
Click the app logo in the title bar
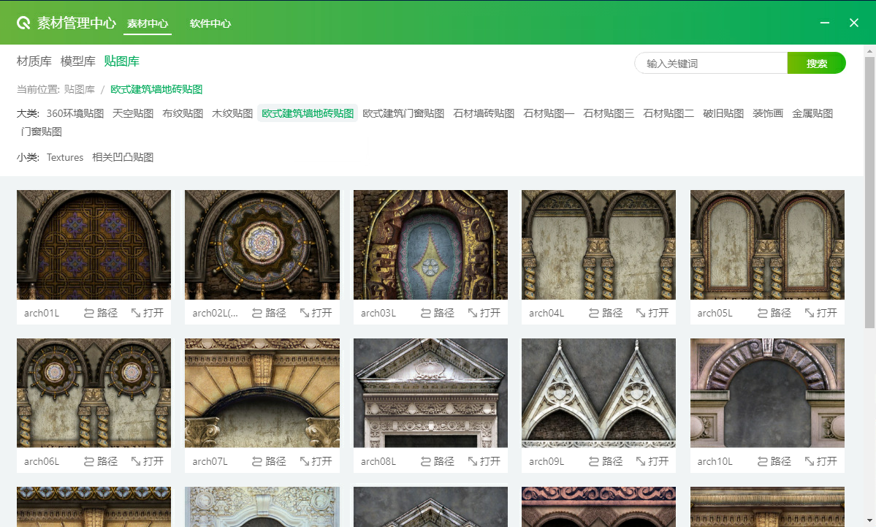point(23,23)
